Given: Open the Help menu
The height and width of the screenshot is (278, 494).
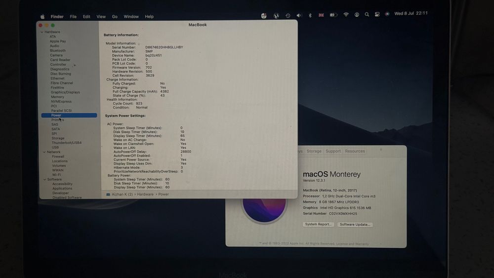Looking at the screenshot, I should tap(149, 17).
